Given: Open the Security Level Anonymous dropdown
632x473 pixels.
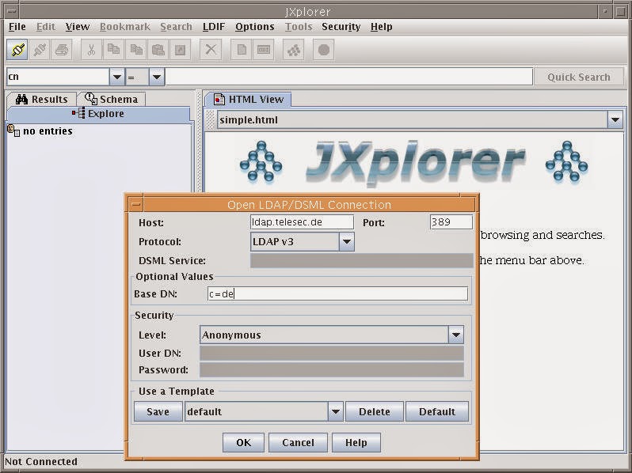Looking at the screenshot, I should click(456, 335).
